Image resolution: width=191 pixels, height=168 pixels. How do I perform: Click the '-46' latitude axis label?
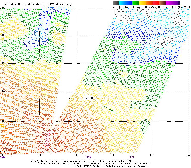coord(2,91)
